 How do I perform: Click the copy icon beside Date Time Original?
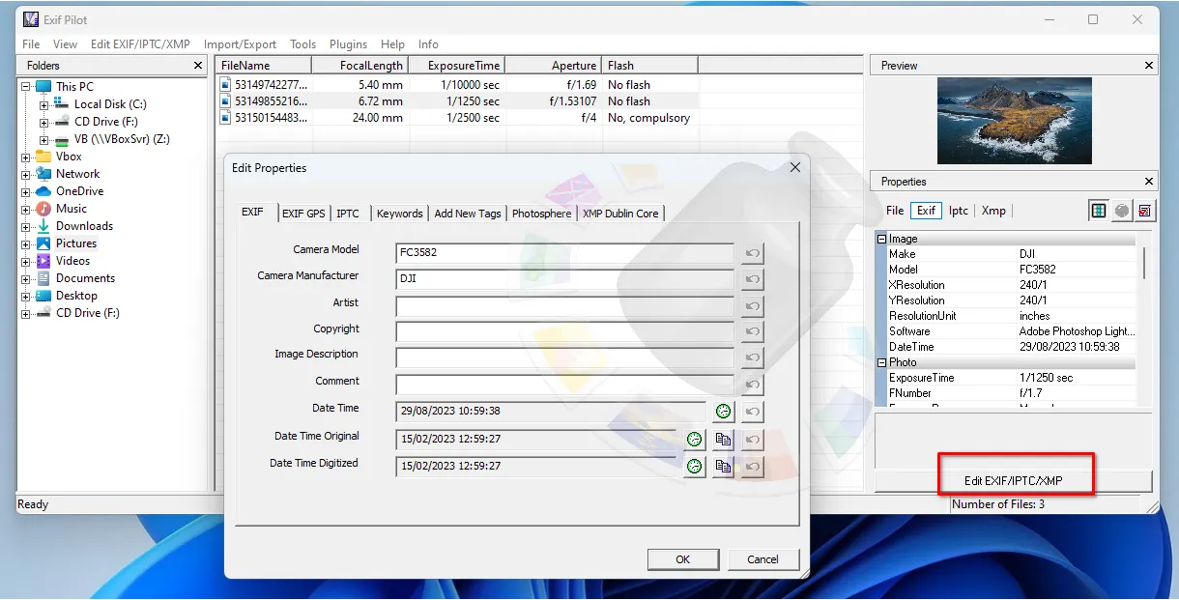(724, 440)
